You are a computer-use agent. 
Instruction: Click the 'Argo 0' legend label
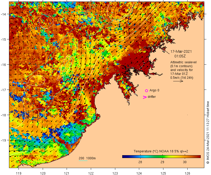(x=154, y=90)
